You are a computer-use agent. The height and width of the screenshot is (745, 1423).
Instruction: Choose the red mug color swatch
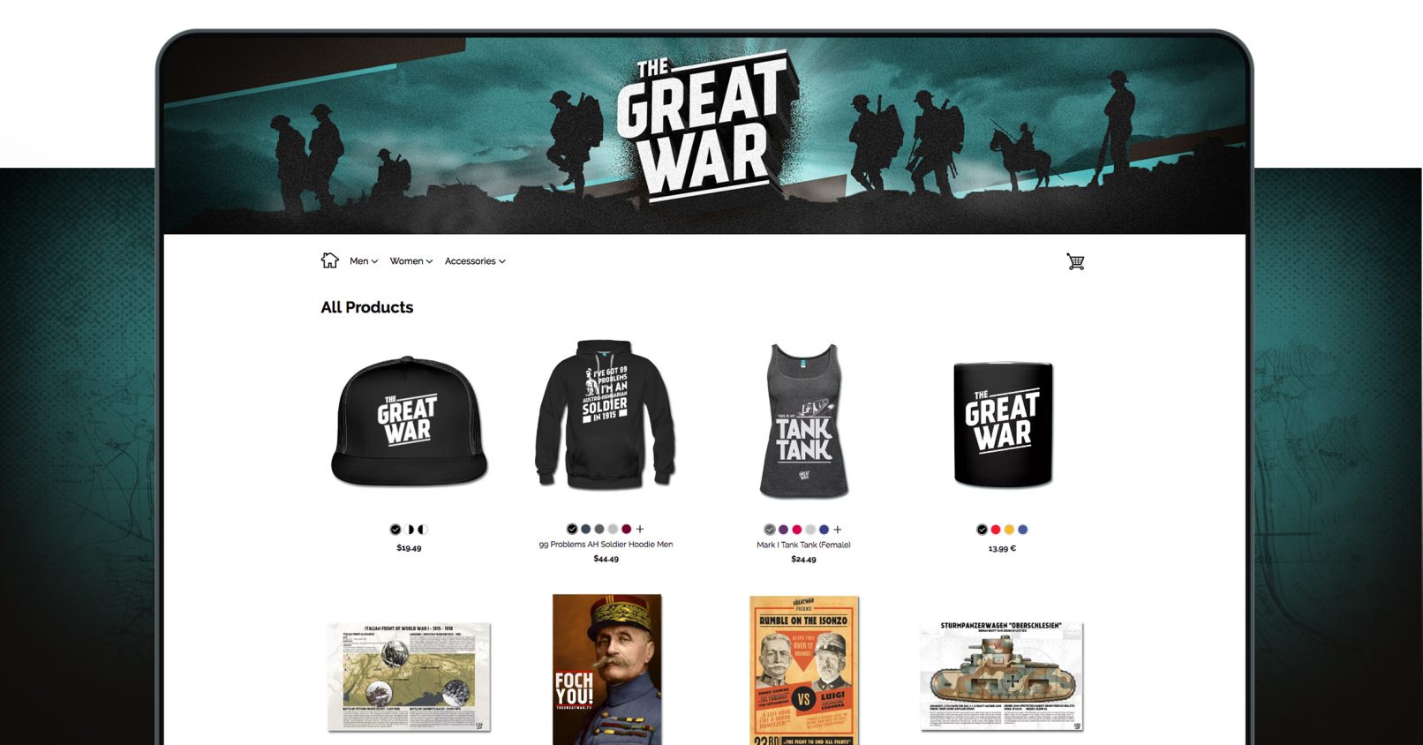996,530
